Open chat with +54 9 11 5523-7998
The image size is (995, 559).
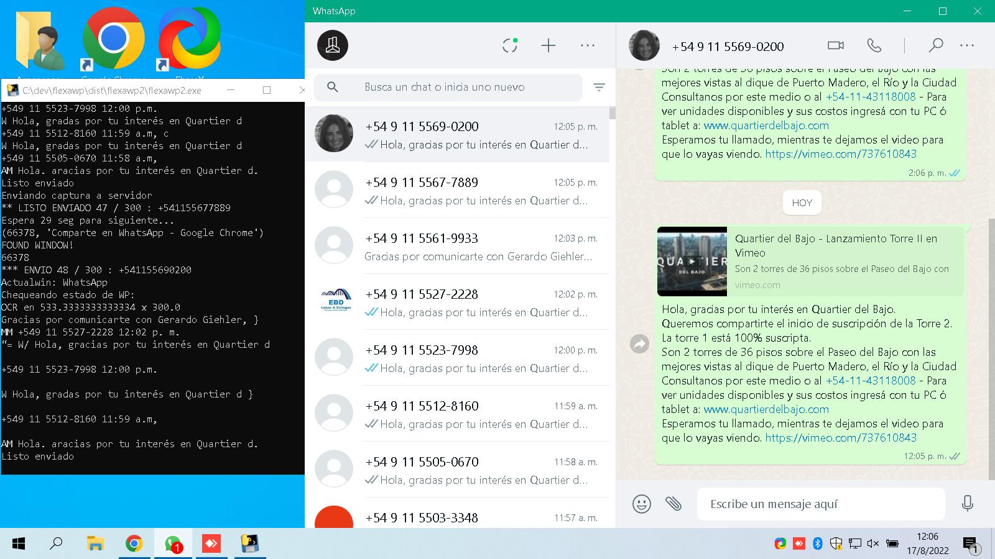[x=457, y=358]
